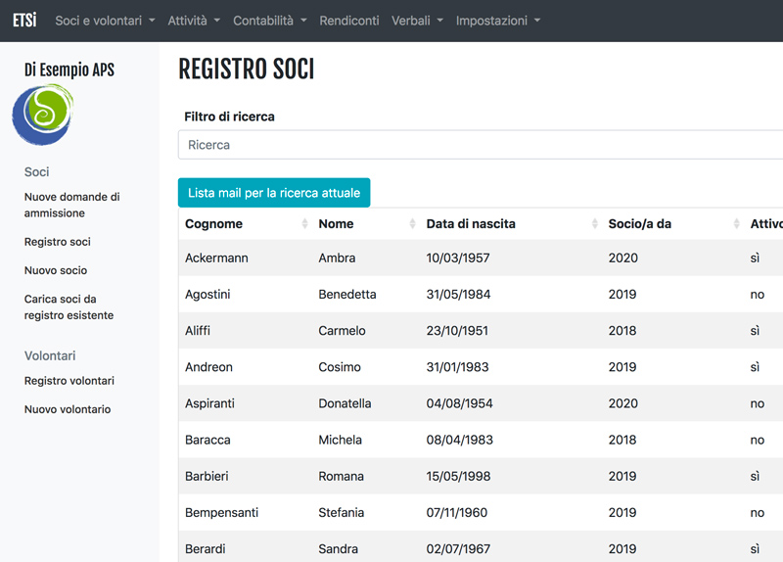The width and height of the screenshot is (783, 562).
Task: Sort by Data di nascita arrows
Action: [x=595, y=224]
